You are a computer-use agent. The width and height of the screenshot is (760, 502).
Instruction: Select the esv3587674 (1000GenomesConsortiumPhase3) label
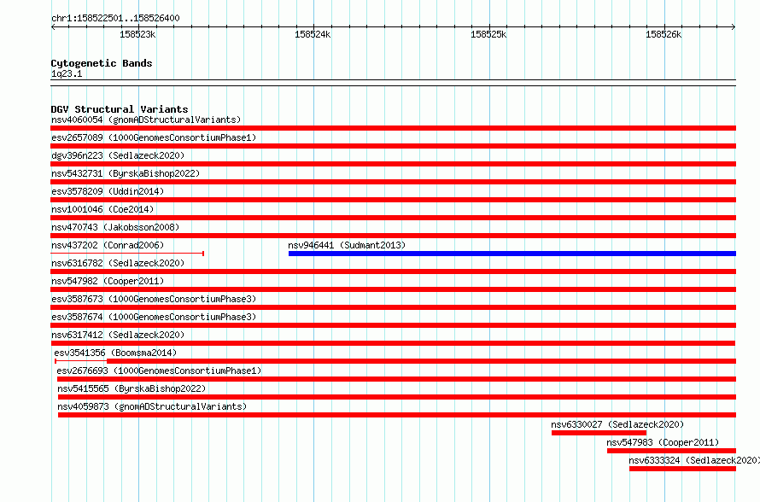tap(154, 317)
